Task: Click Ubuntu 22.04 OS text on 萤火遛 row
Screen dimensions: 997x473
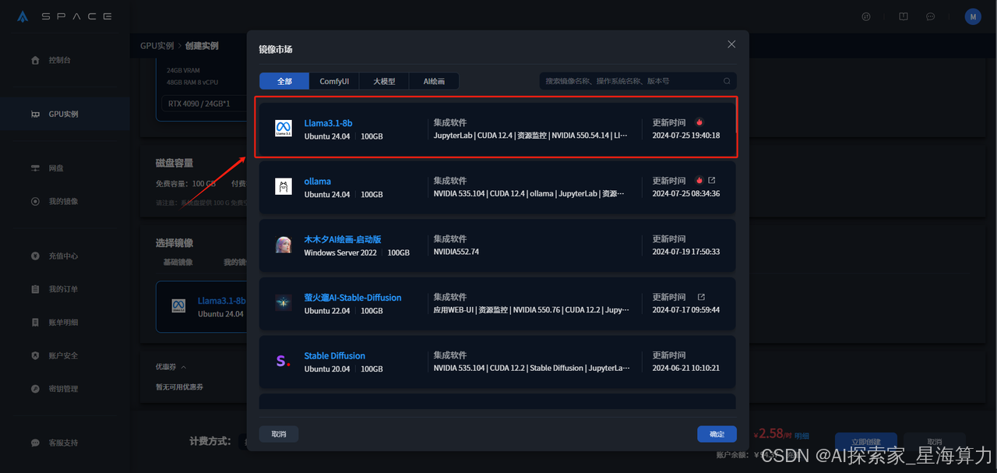Action: click(327, 311)
